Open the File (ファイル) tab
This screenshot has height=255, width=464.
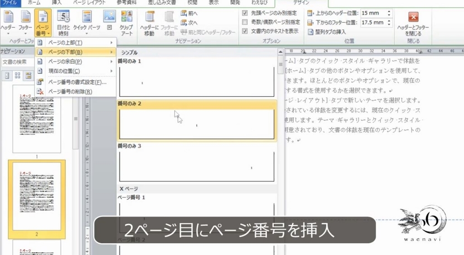(x=10, y=3)
